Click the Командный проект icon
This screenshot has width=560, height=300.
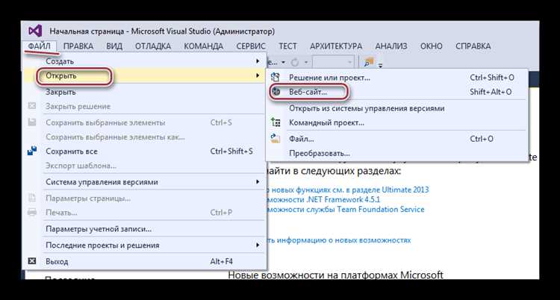click(x=276, y=122)
